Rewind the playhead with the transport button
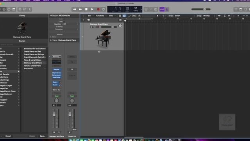 (74, 9)
